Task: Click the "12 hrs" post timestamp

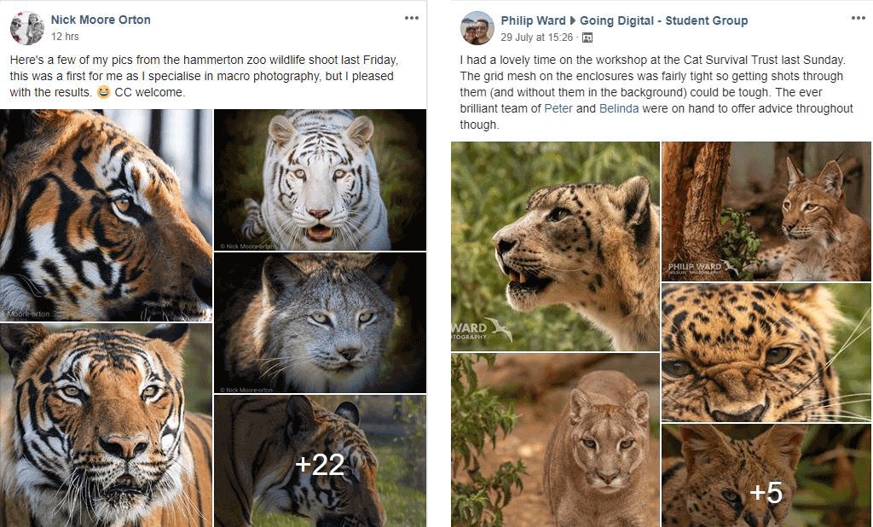Action: tap(65, 37)
